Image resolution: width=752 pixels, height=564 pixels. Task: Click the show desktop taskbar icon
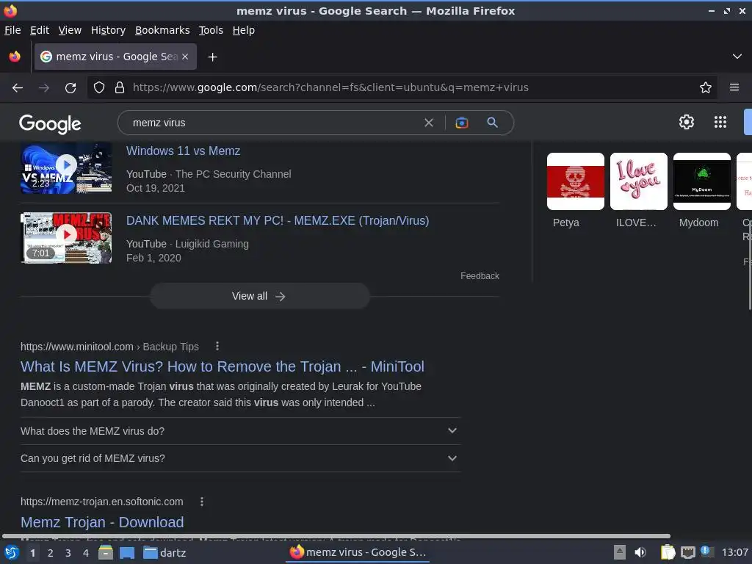coord(127,552)
